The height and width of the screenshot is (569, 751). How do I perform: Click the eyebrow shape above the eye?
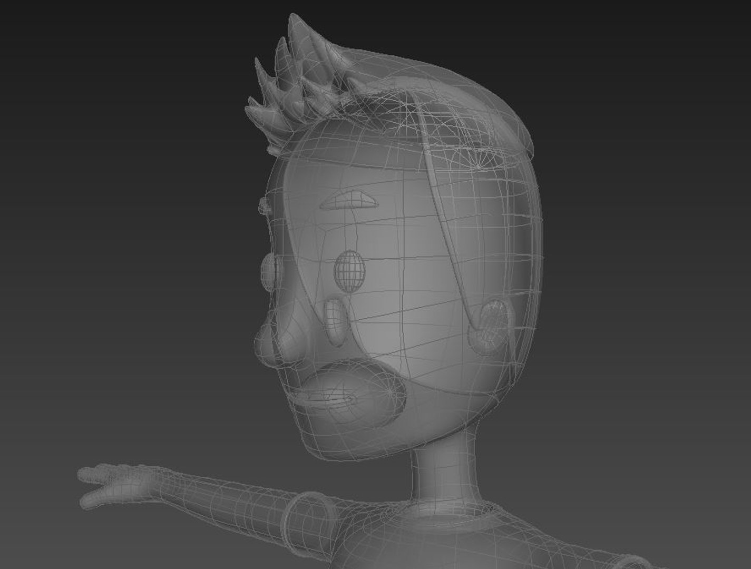348,200
